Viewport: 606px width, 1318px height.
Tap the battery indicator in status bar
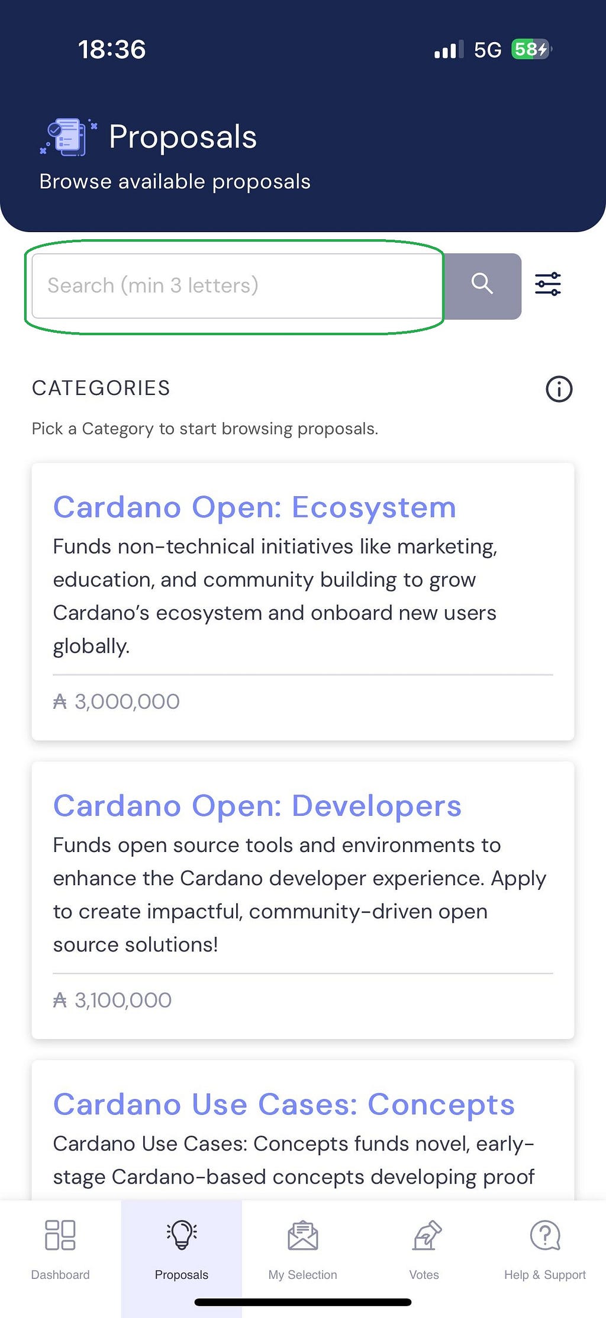click(531, 49)
